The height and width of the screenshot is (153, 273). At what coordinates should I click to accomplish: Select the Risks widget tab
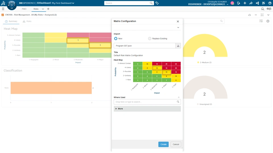coord(27,21)
